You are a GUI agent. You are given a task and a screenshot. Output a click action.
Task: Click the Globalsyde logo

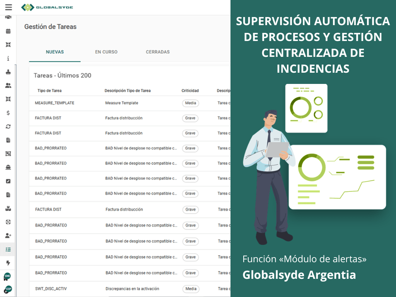pyautogui.click(x=47, y=7)
